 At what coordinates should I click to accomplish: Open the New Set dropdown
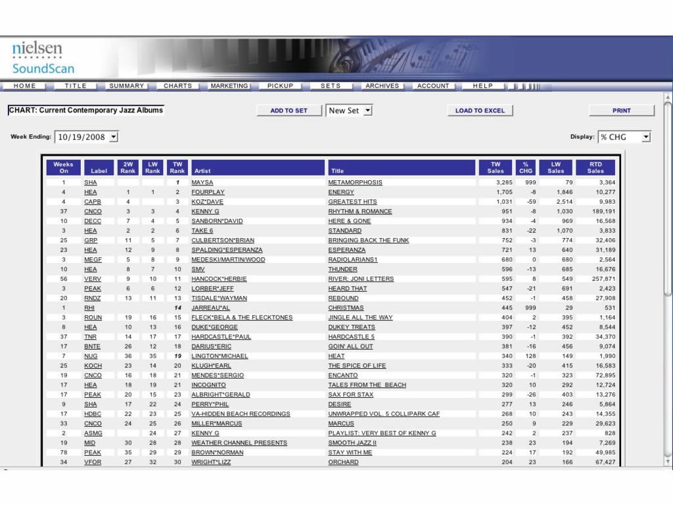367,110
